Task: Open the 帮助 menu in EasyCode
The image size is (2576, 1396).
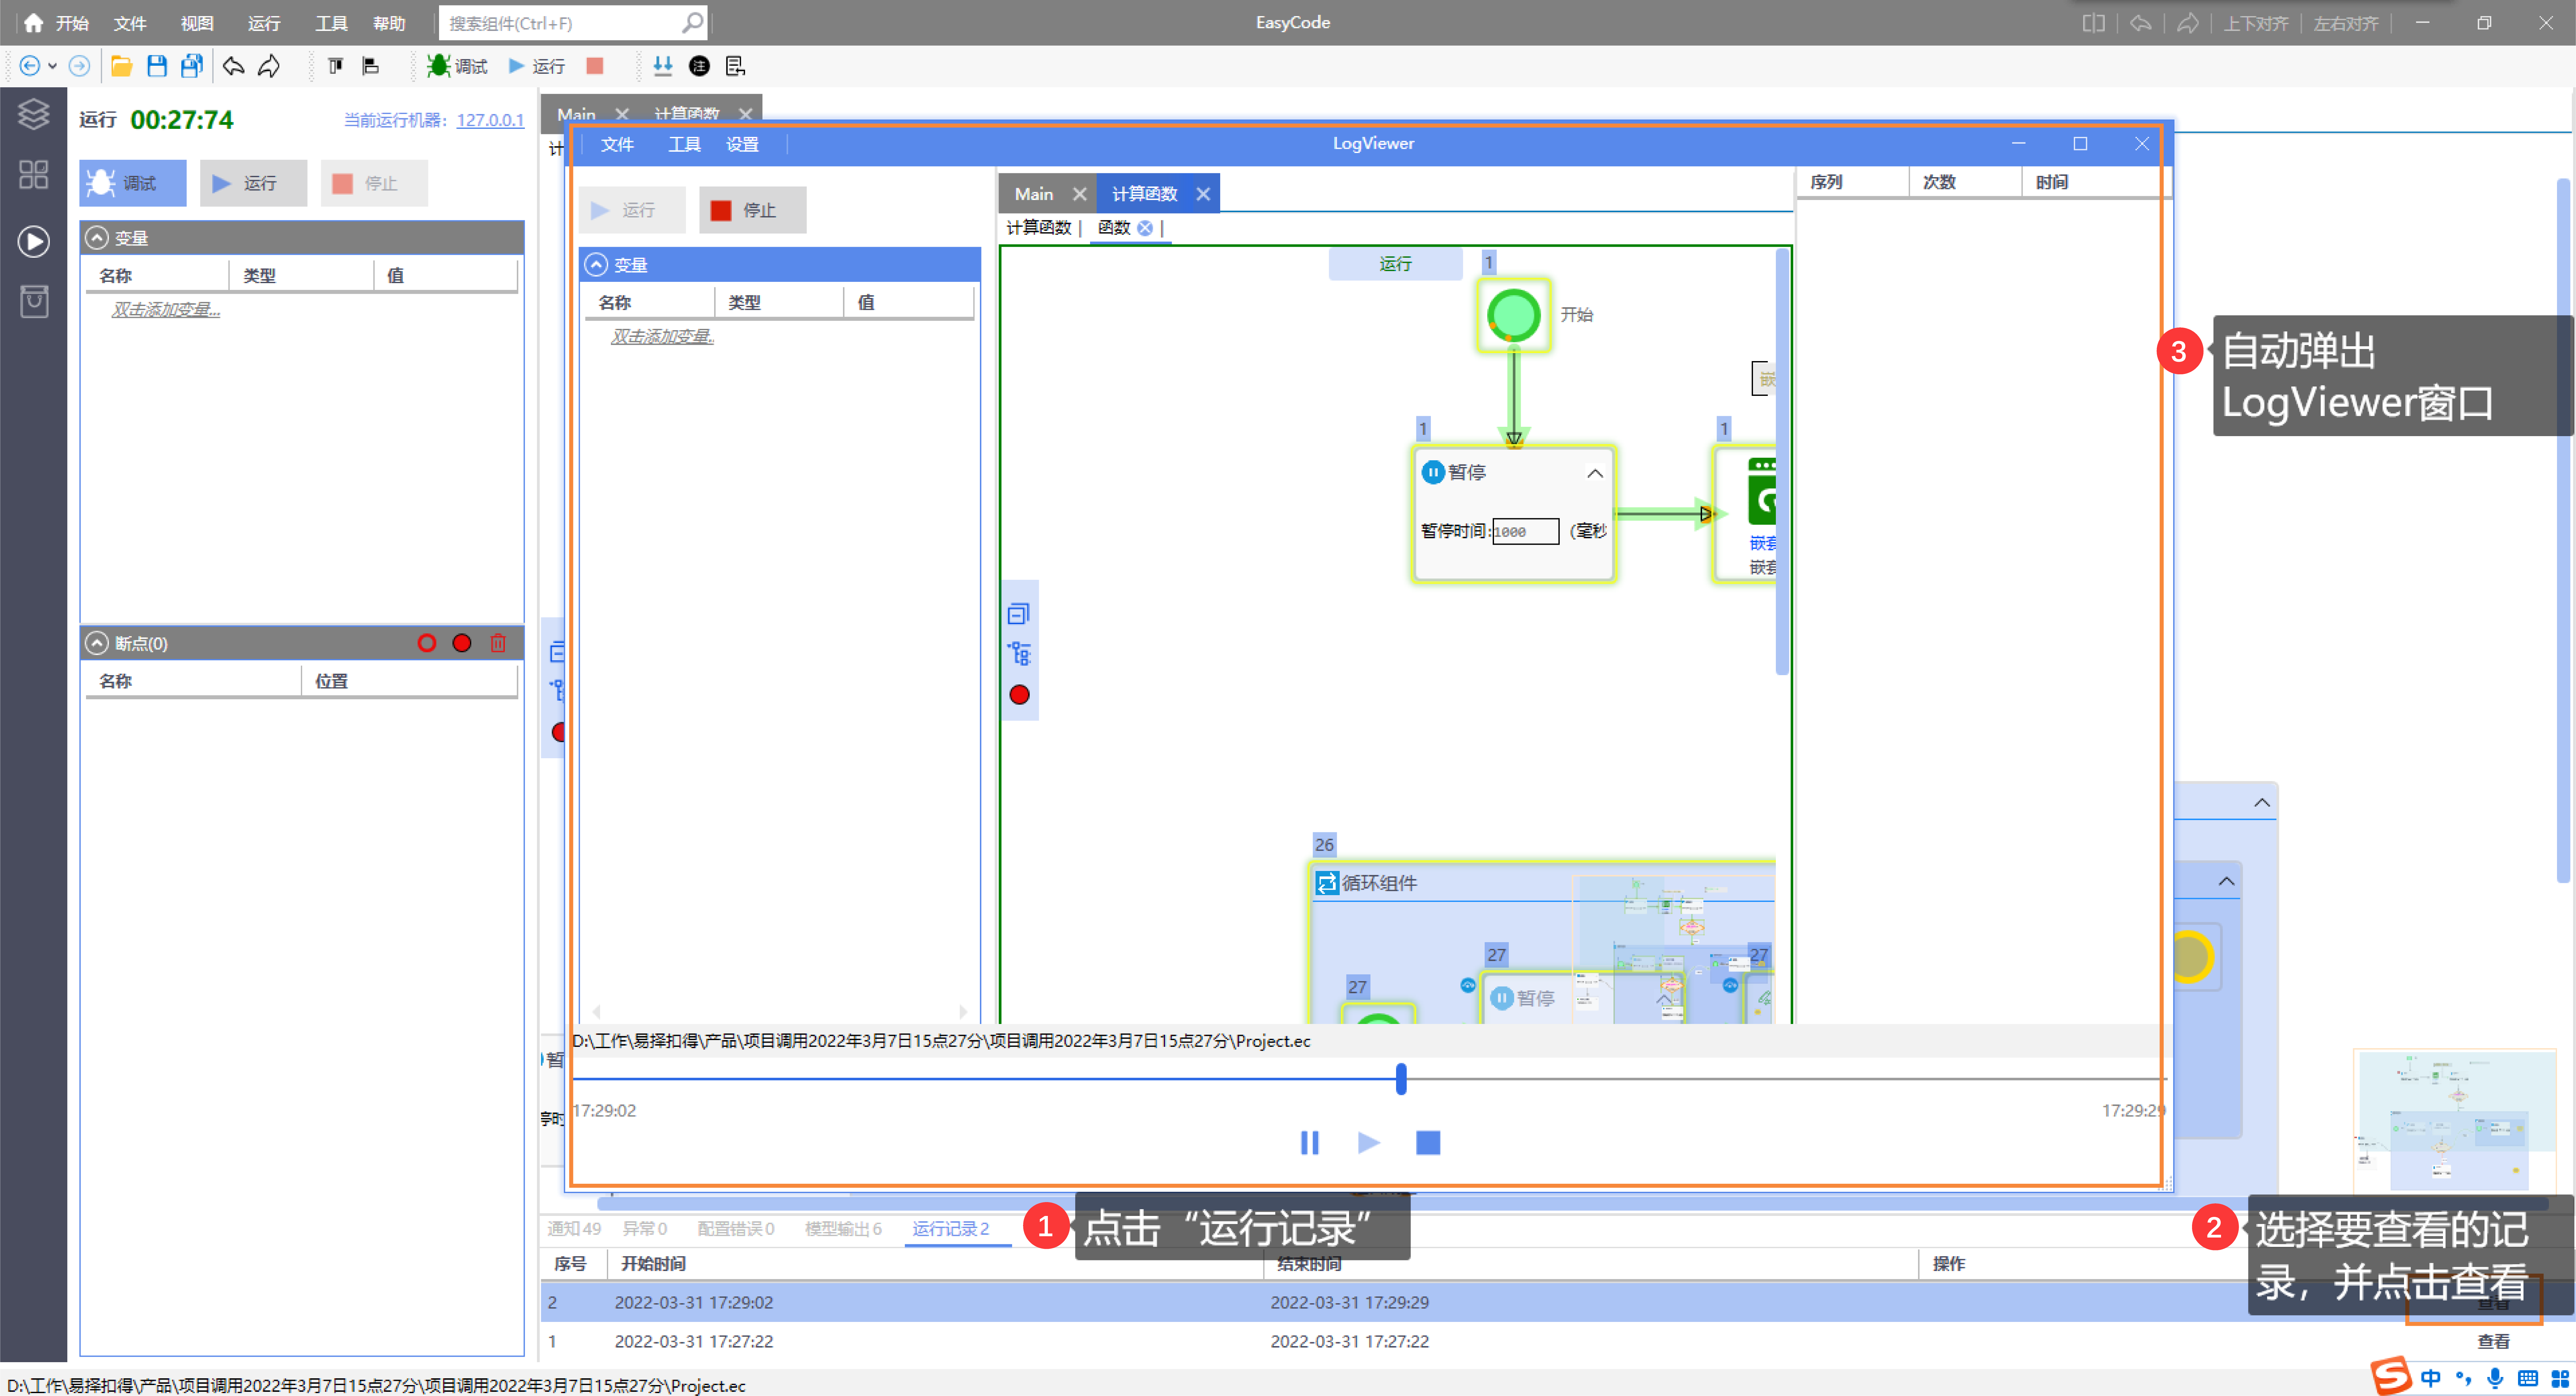Action: [389, 23]
